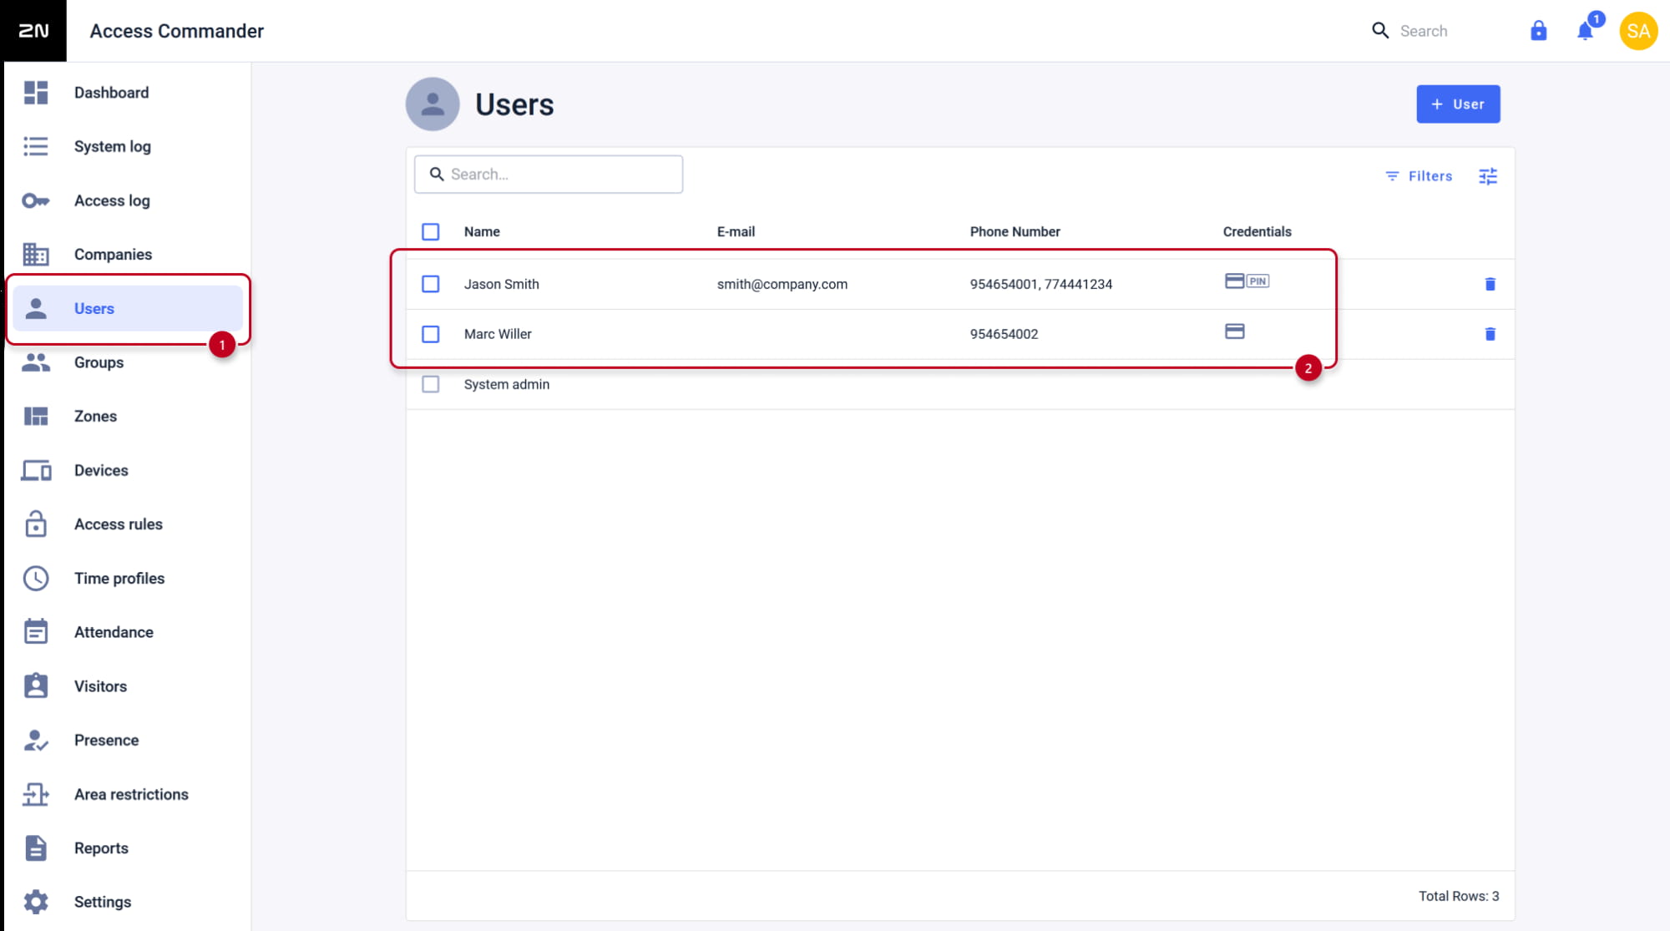The height and width of the screenshot is (931, 1670).
Task: Check the System admin row checkbox
Action: pos(430,384)
